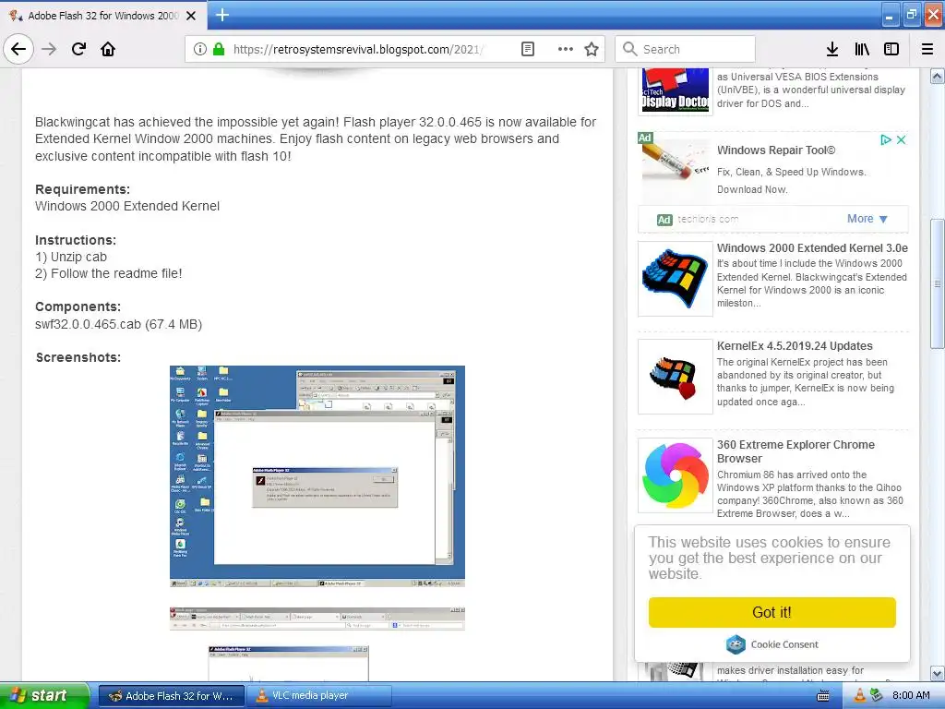This screenshot has height=709, width=945.
Task: Click the 360 browser colorful logo thumbnail
Action: (x=675, y=475)
